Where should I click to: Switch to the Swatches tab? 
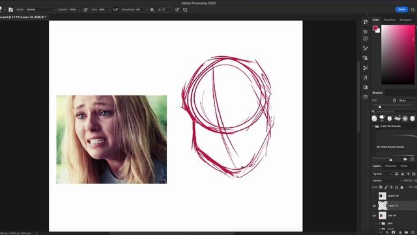point(389,20)
